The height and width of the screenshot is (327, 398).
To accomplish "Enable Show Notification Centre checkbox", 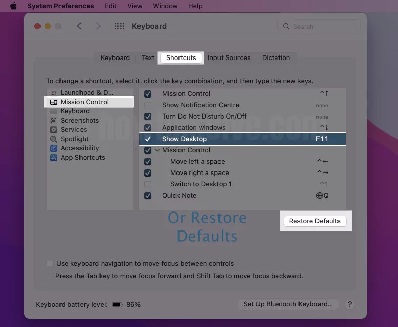I will (x=148, y=105).
